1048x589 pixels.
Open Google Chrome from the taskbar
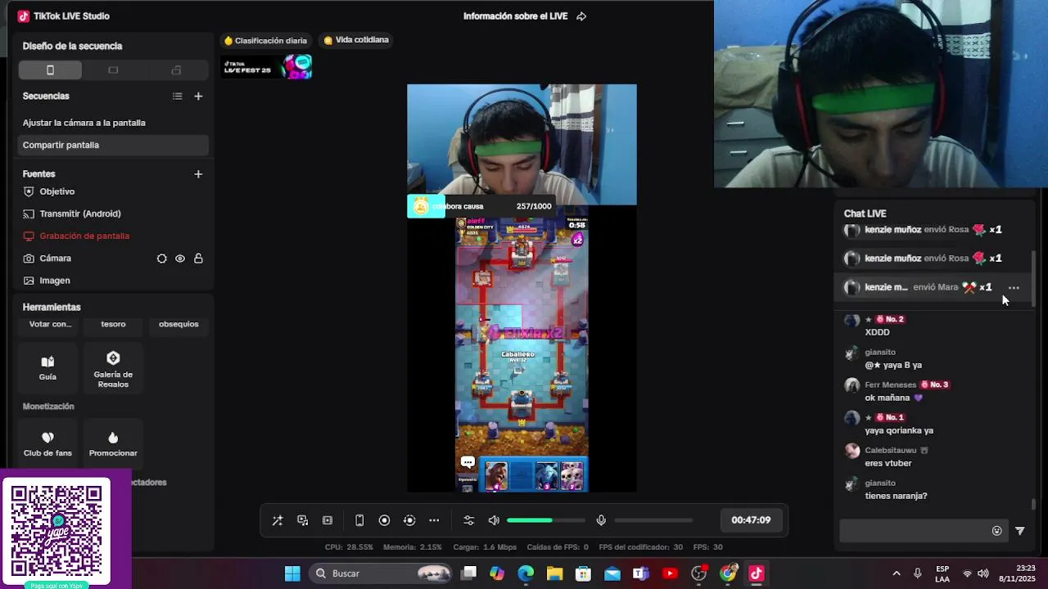tap(728, 573)
